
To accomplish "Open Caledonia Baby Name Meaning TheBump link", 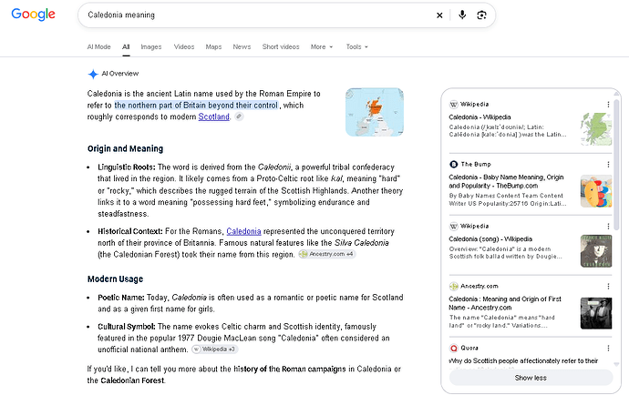I will coord(506,181).
